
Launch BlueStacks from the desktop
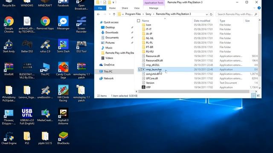coord(63,138)
